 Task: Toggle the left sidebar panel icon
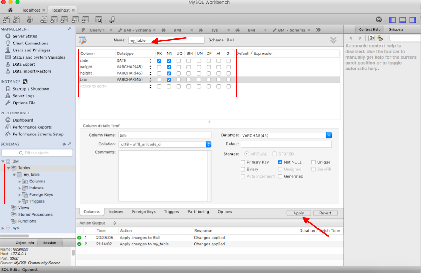coord(392,20)
